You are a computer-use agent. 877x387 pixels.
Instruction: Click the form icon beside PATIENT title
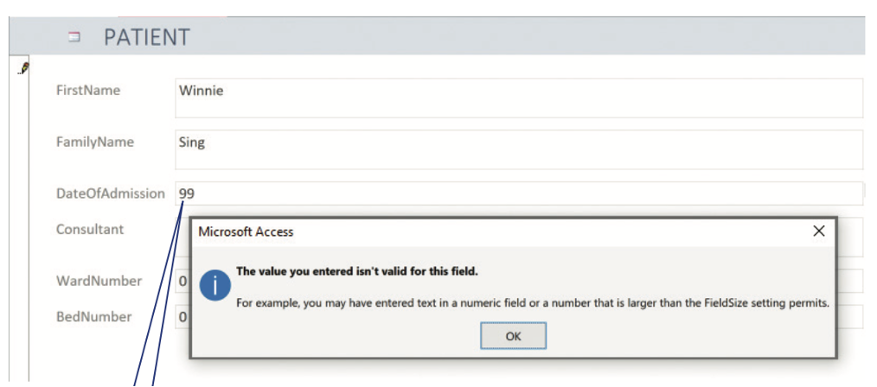point(74,37)
